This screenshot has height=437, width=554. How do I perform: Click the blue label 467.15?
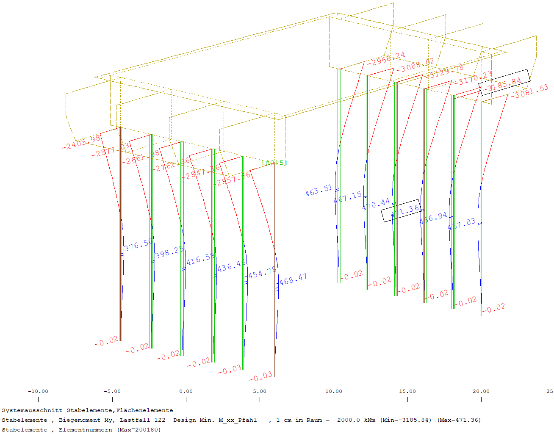[x=348, y=197]
